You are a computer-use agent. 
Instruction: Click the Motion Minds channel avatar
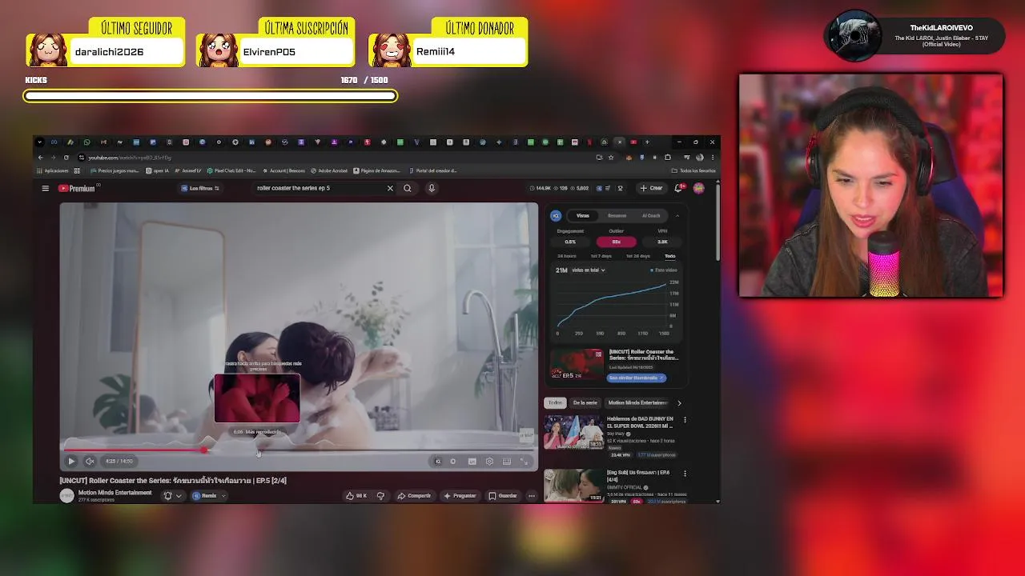(x=66, y=495)
